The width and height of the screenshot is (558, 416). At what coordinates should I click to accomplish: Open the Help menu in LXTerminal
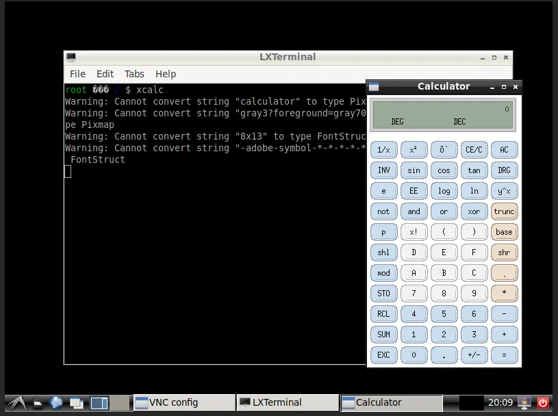coord(166,74)
